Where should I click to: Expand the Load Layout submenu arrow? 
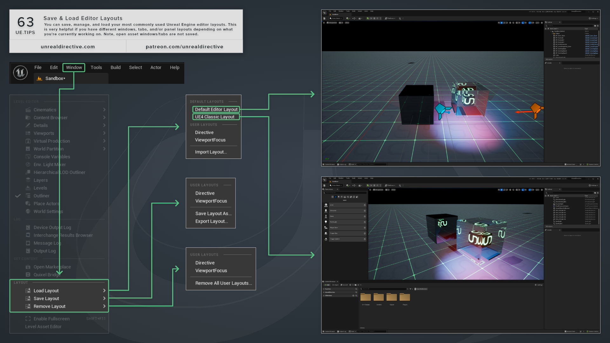click(x=104, y=291)
